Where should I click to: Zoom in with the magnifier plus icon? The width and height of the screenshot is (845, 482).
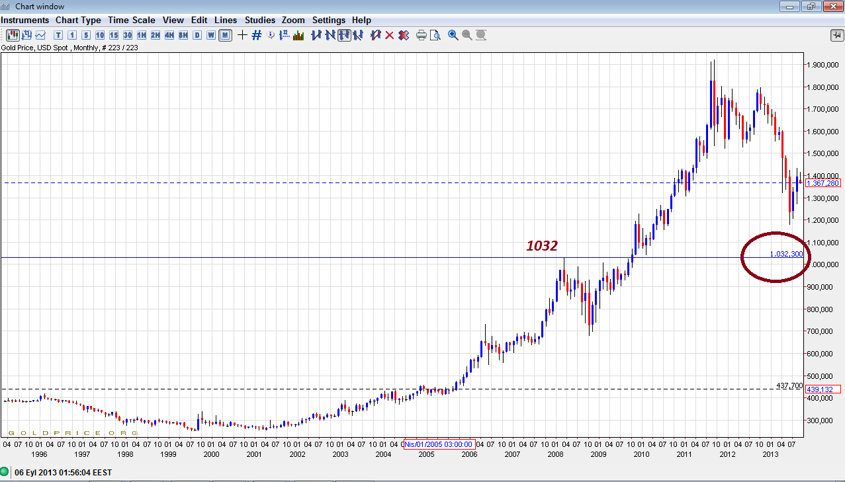(453, 35)
